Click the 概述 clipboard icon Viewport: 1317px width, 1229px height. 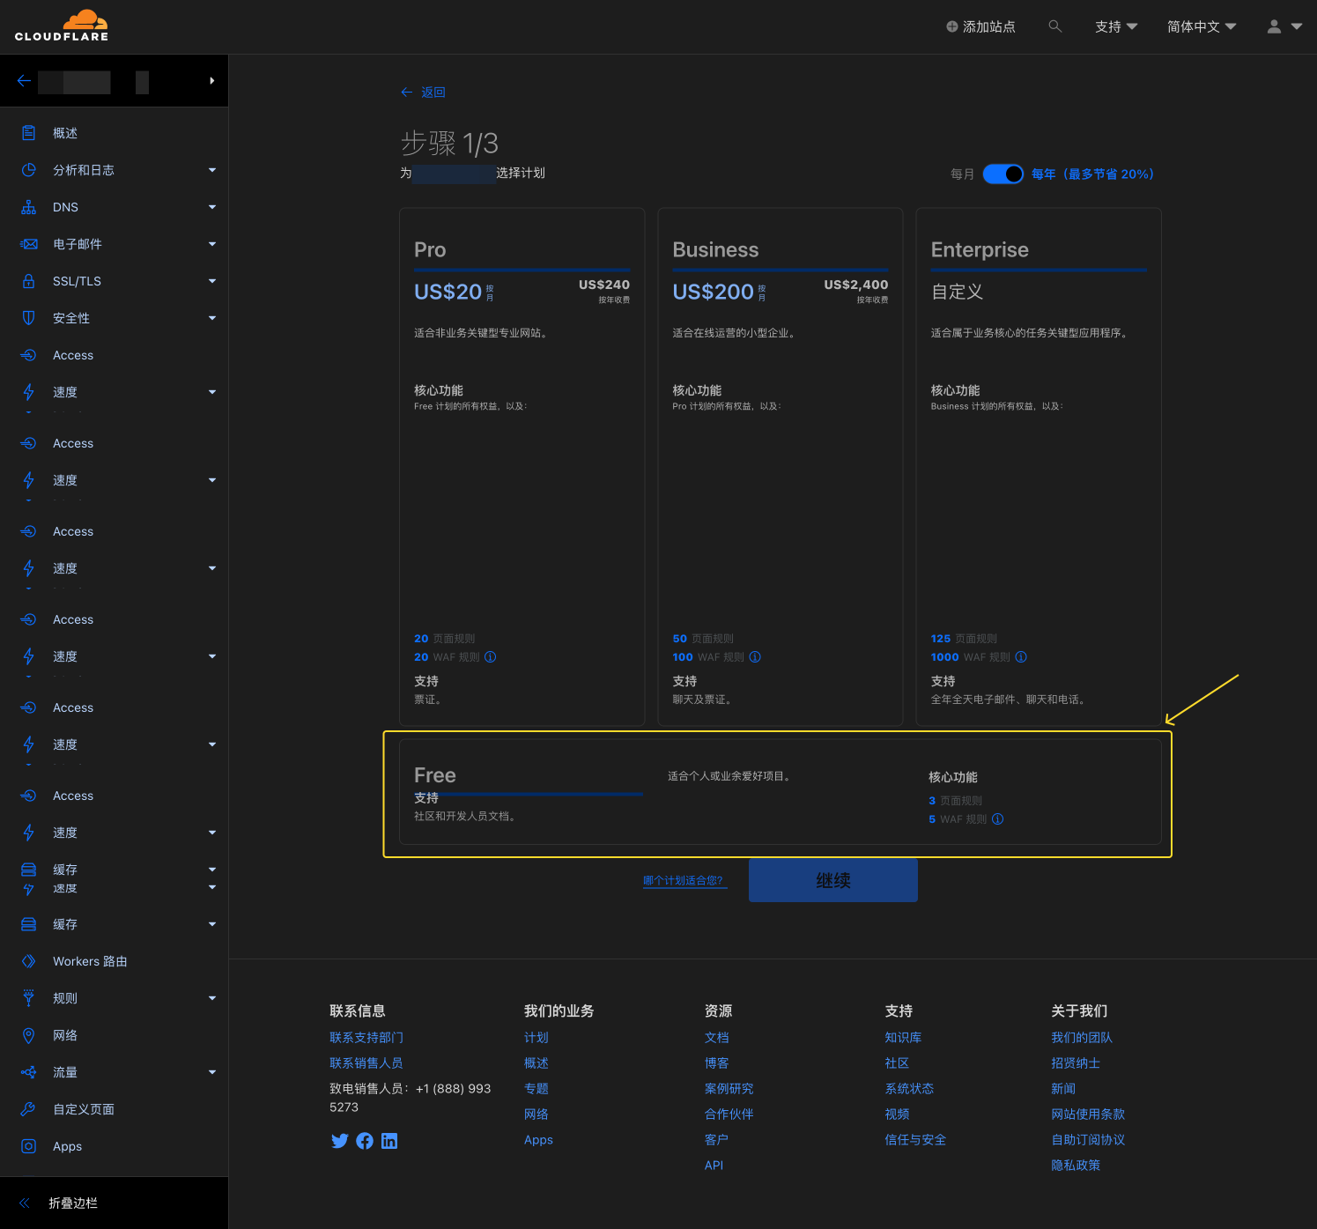(28, 133)
